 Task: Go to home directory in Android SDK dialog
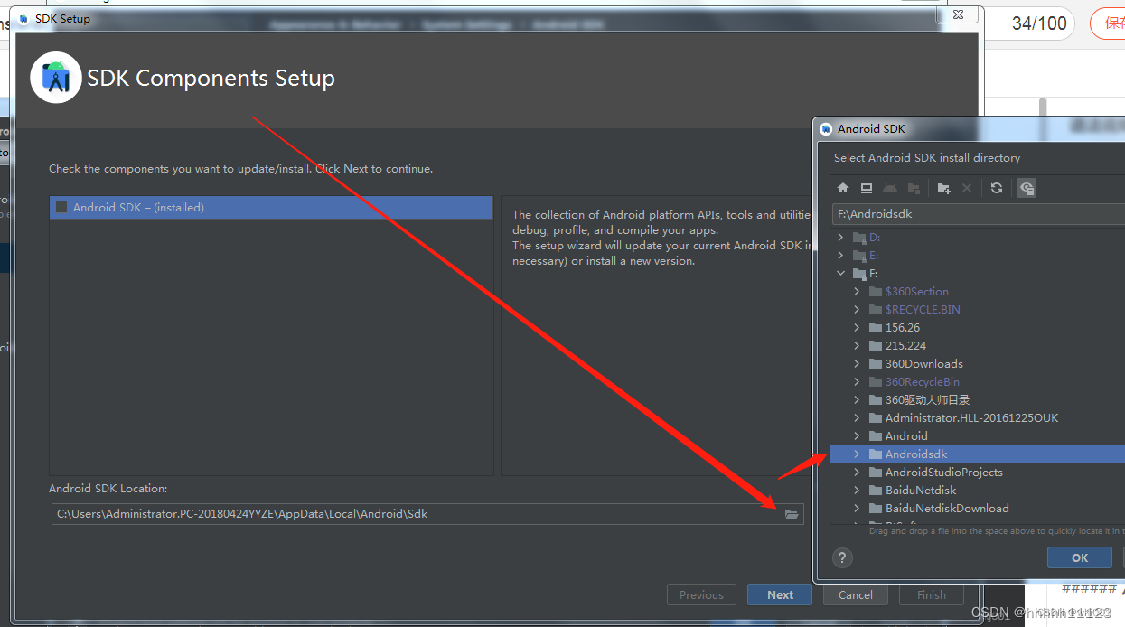843,188
